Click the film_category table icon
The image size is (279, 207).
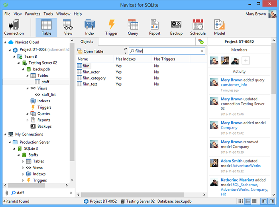[79, 78]
